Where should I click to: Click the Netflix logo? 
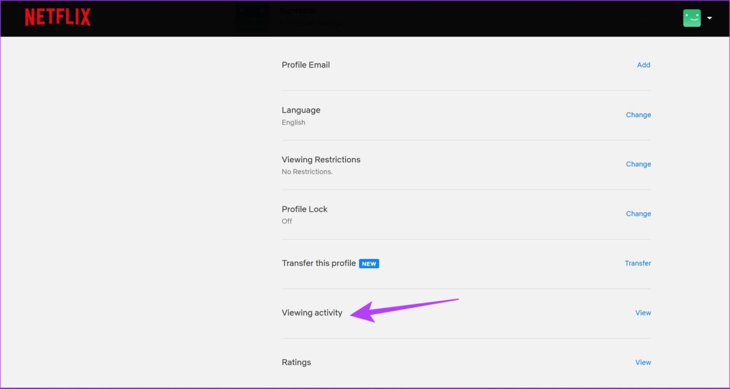[57, 17]
